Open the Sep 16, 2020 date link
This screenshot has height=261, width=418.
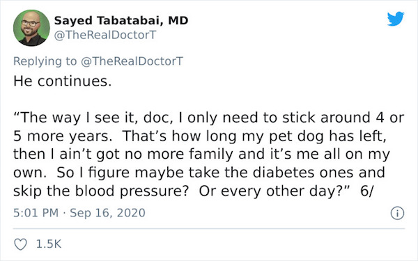click(x=107, y=213)
